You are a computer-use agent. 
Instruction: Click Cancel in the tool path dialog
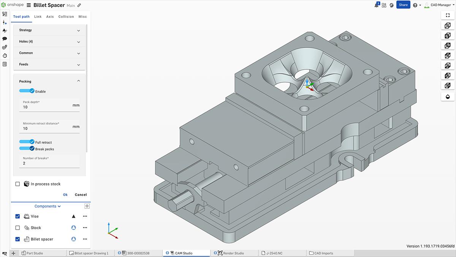pyautogui.click(x=81, y=195)
